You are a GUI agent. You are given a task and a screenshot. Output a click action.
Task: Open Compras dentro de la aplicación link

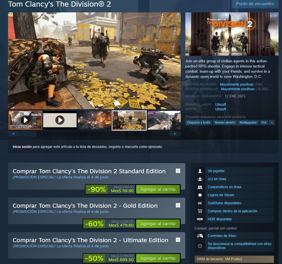click(x=233, y=211)
